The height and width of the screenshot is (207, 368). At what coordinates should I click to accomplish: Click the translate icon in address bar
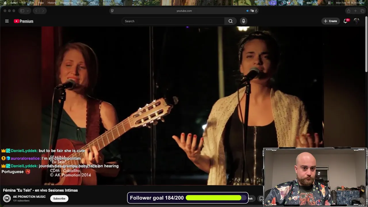(252, 11)
